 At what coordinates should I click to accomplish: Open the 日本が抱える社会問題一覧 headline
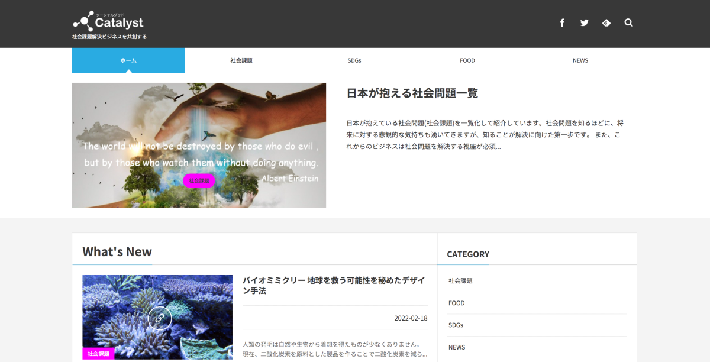[412, 93]
